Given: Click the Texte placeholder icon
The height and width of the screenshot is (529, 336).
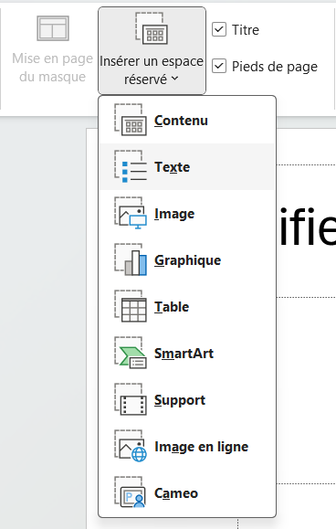Looking at the screenshot, I should [x=131, y=166].
